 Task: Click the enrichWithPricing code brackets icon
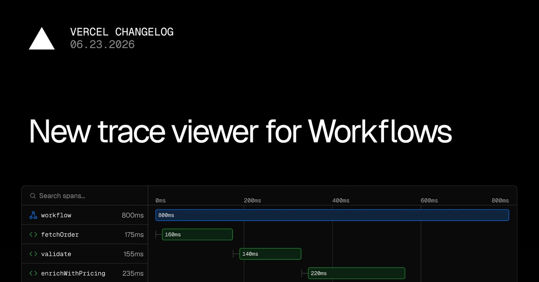point(33,273)
